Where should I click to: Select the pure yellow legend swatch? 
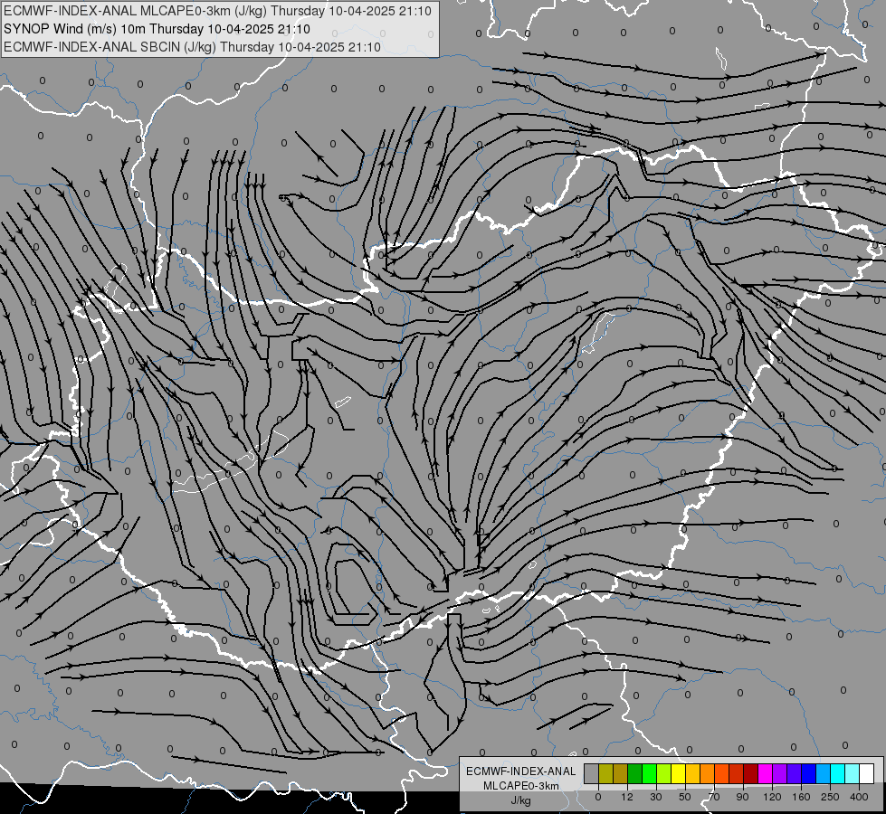point(678,774)
